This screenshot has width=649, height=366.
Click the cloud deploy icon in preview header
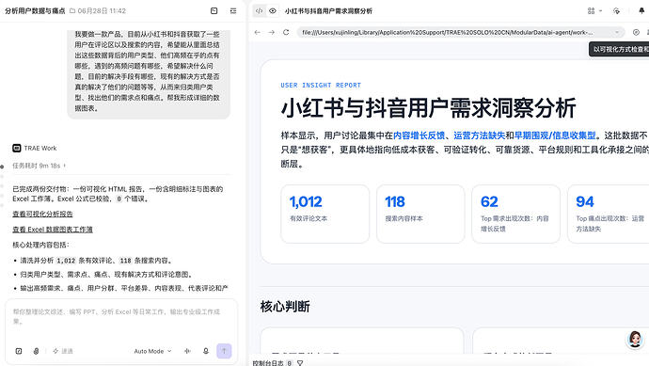pos(616,10)
